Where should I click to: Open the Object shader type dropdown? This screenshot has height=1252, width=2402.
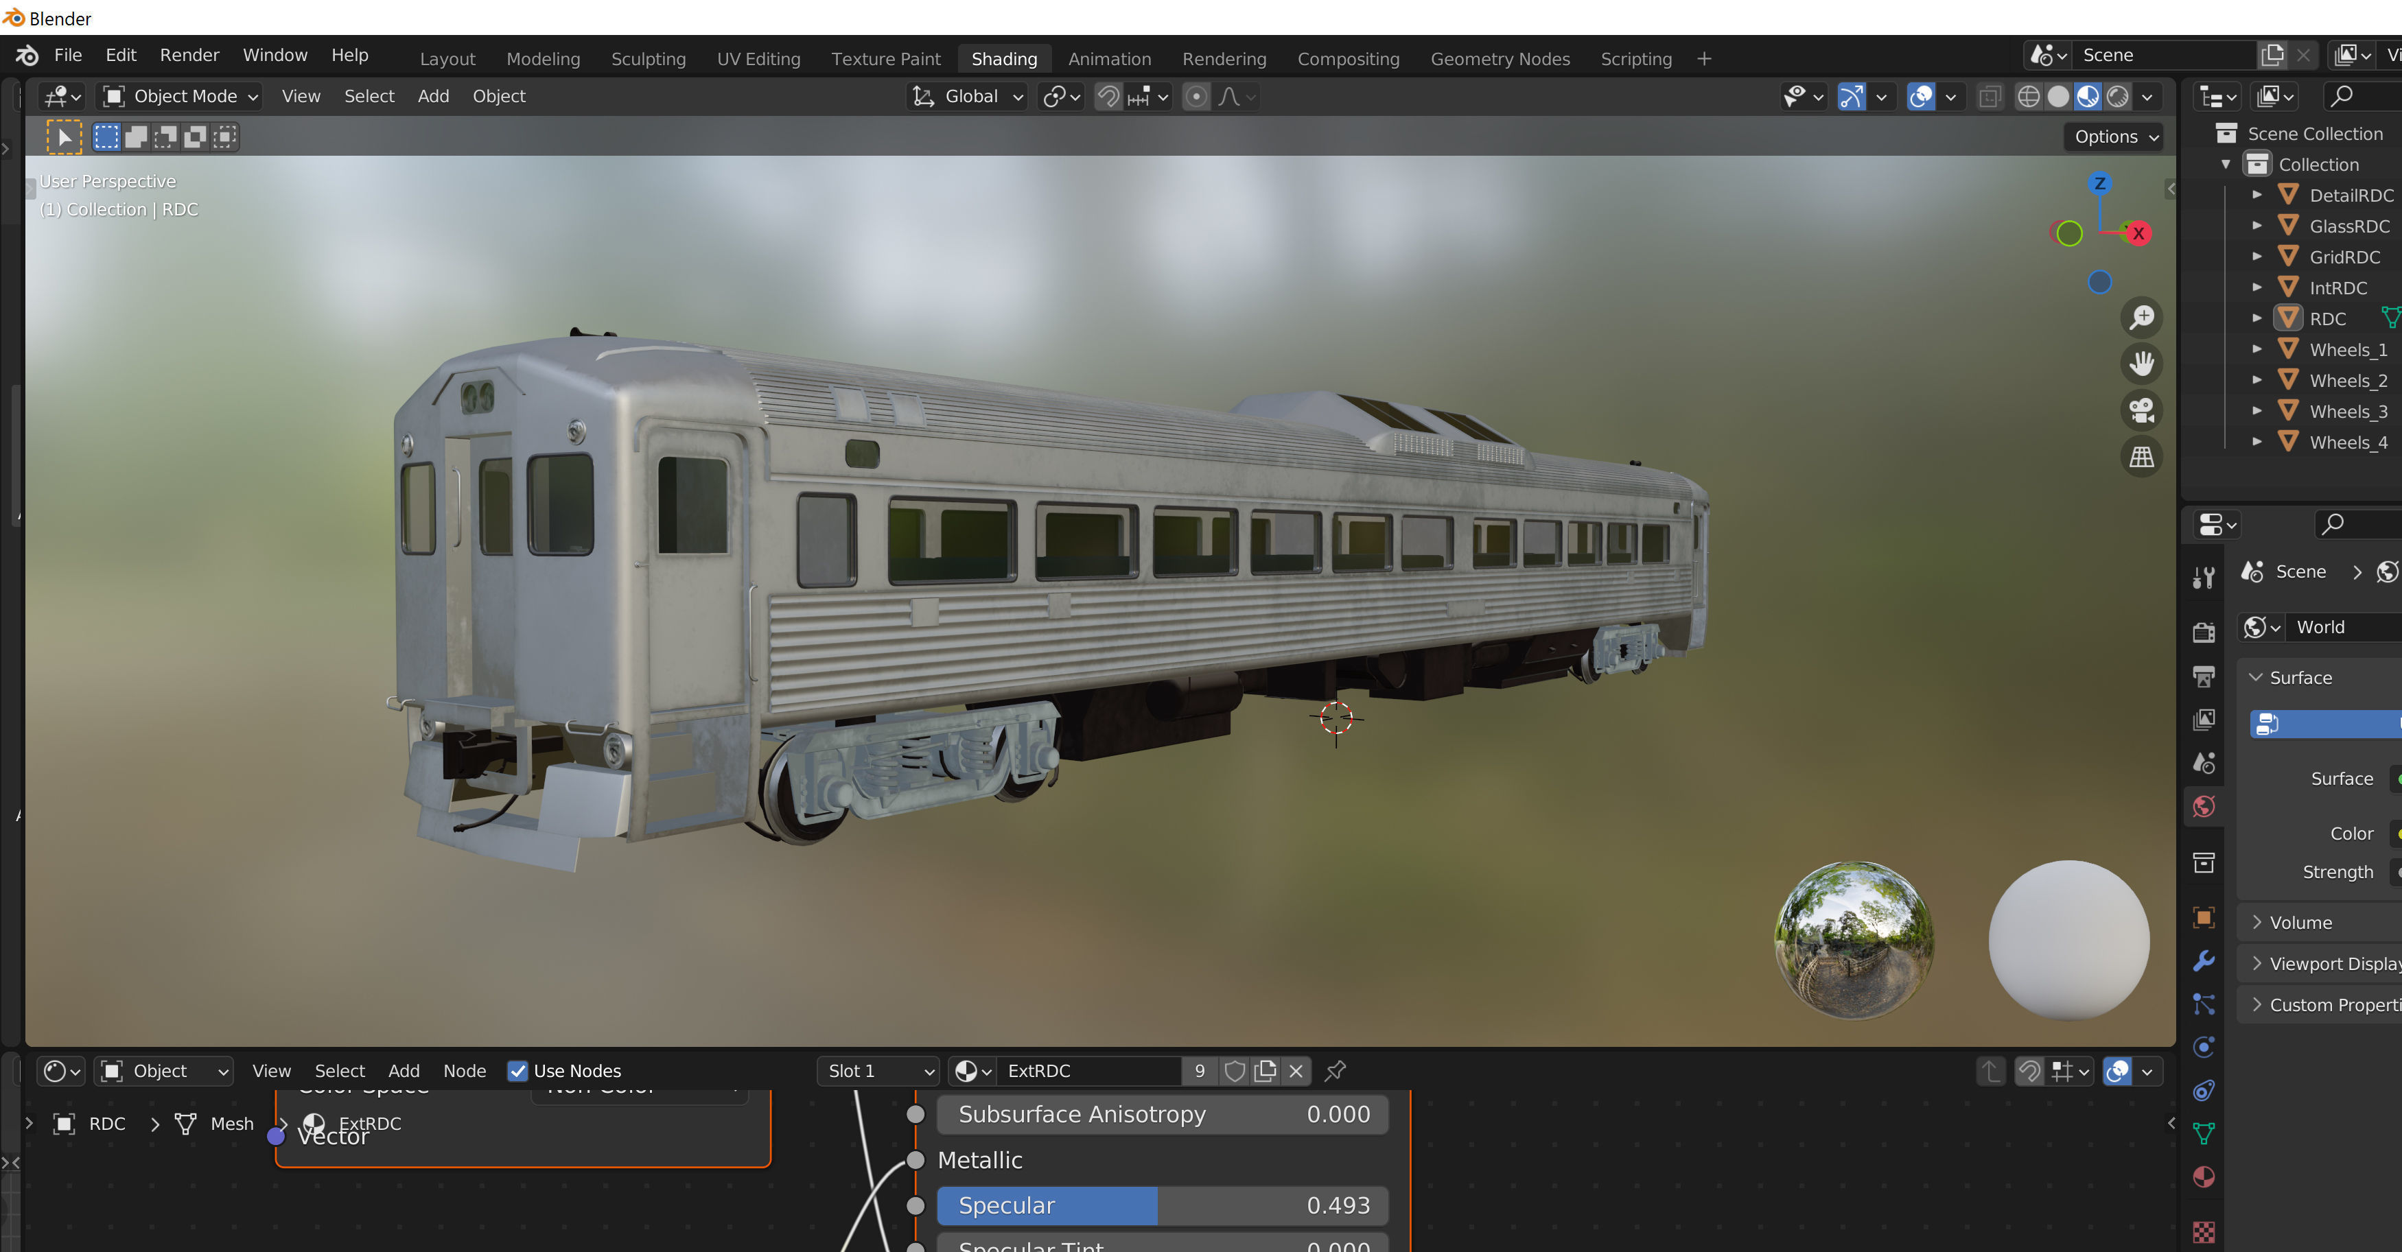164,1071
